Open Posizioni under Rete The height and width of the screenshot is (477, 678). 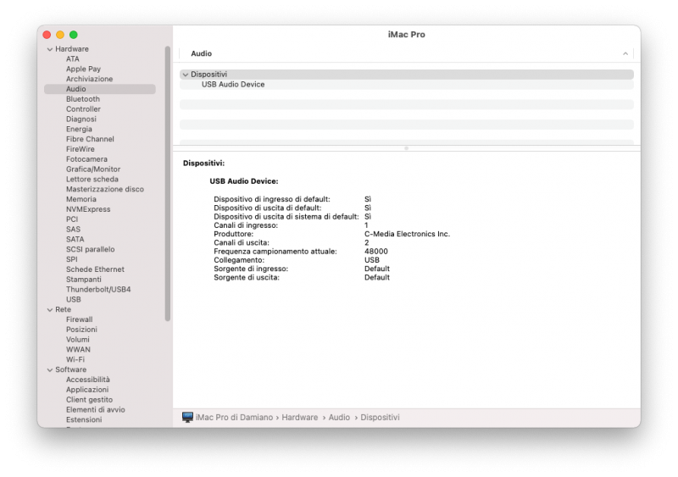click(81, 330)
